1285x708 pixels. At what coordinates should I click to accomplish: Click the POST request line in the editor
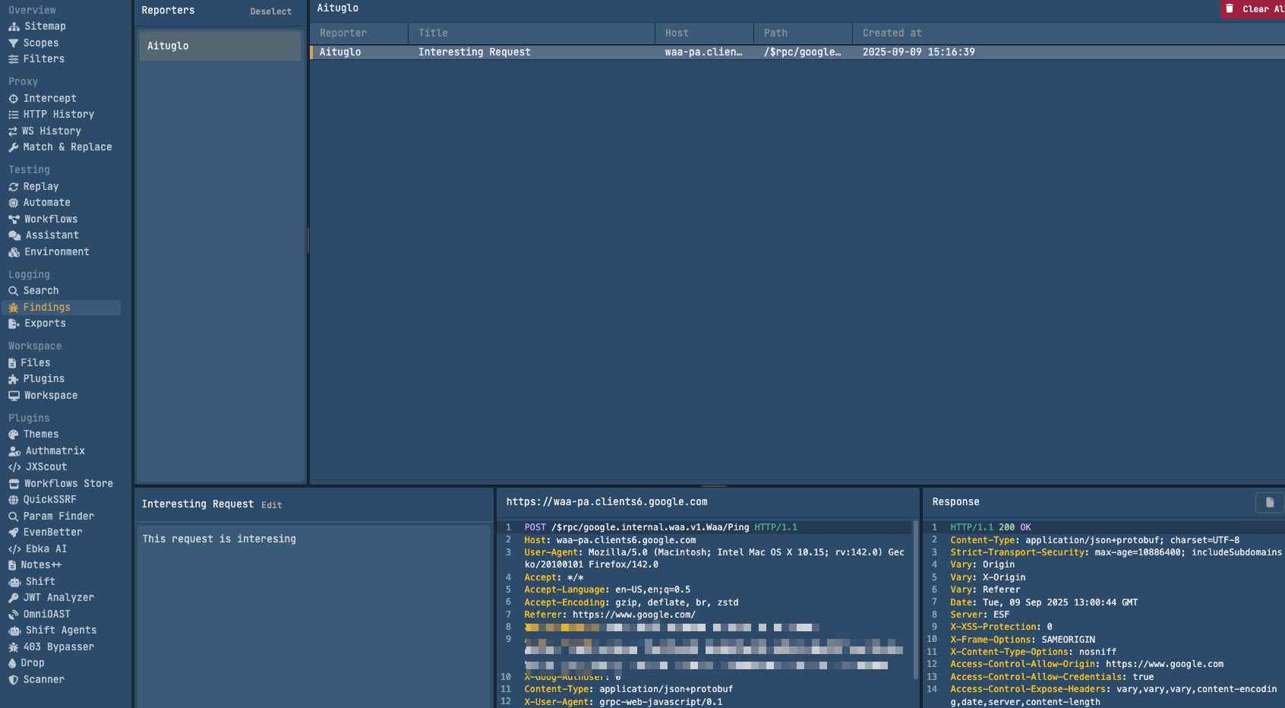pos(661,527)
